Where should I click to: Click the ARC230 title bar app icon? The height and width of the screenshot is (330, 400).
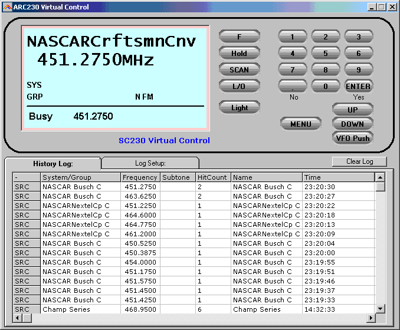point(7,7)
